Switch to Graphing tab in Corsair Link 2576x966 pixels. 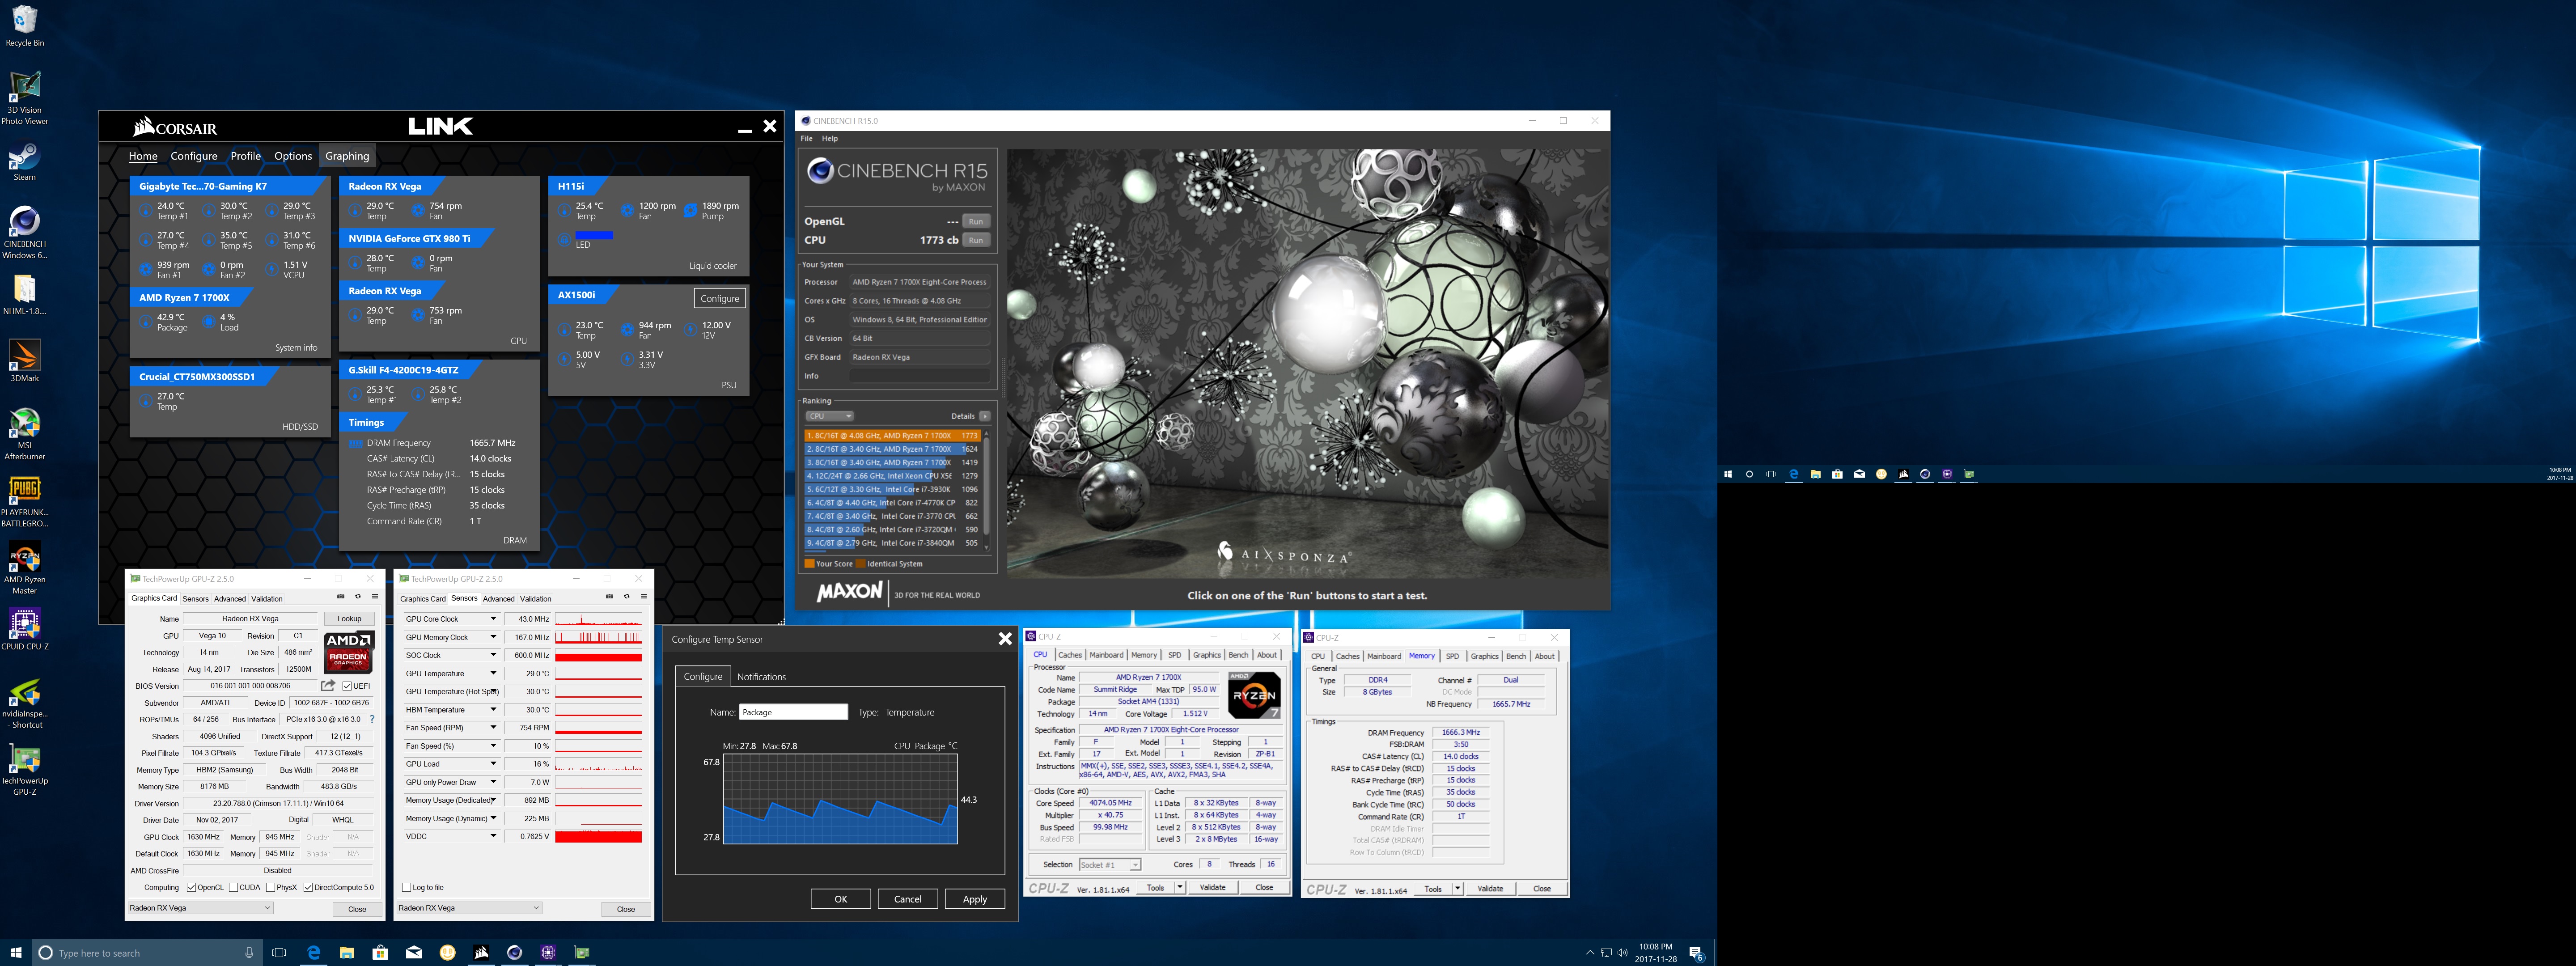tap(347, 156)
